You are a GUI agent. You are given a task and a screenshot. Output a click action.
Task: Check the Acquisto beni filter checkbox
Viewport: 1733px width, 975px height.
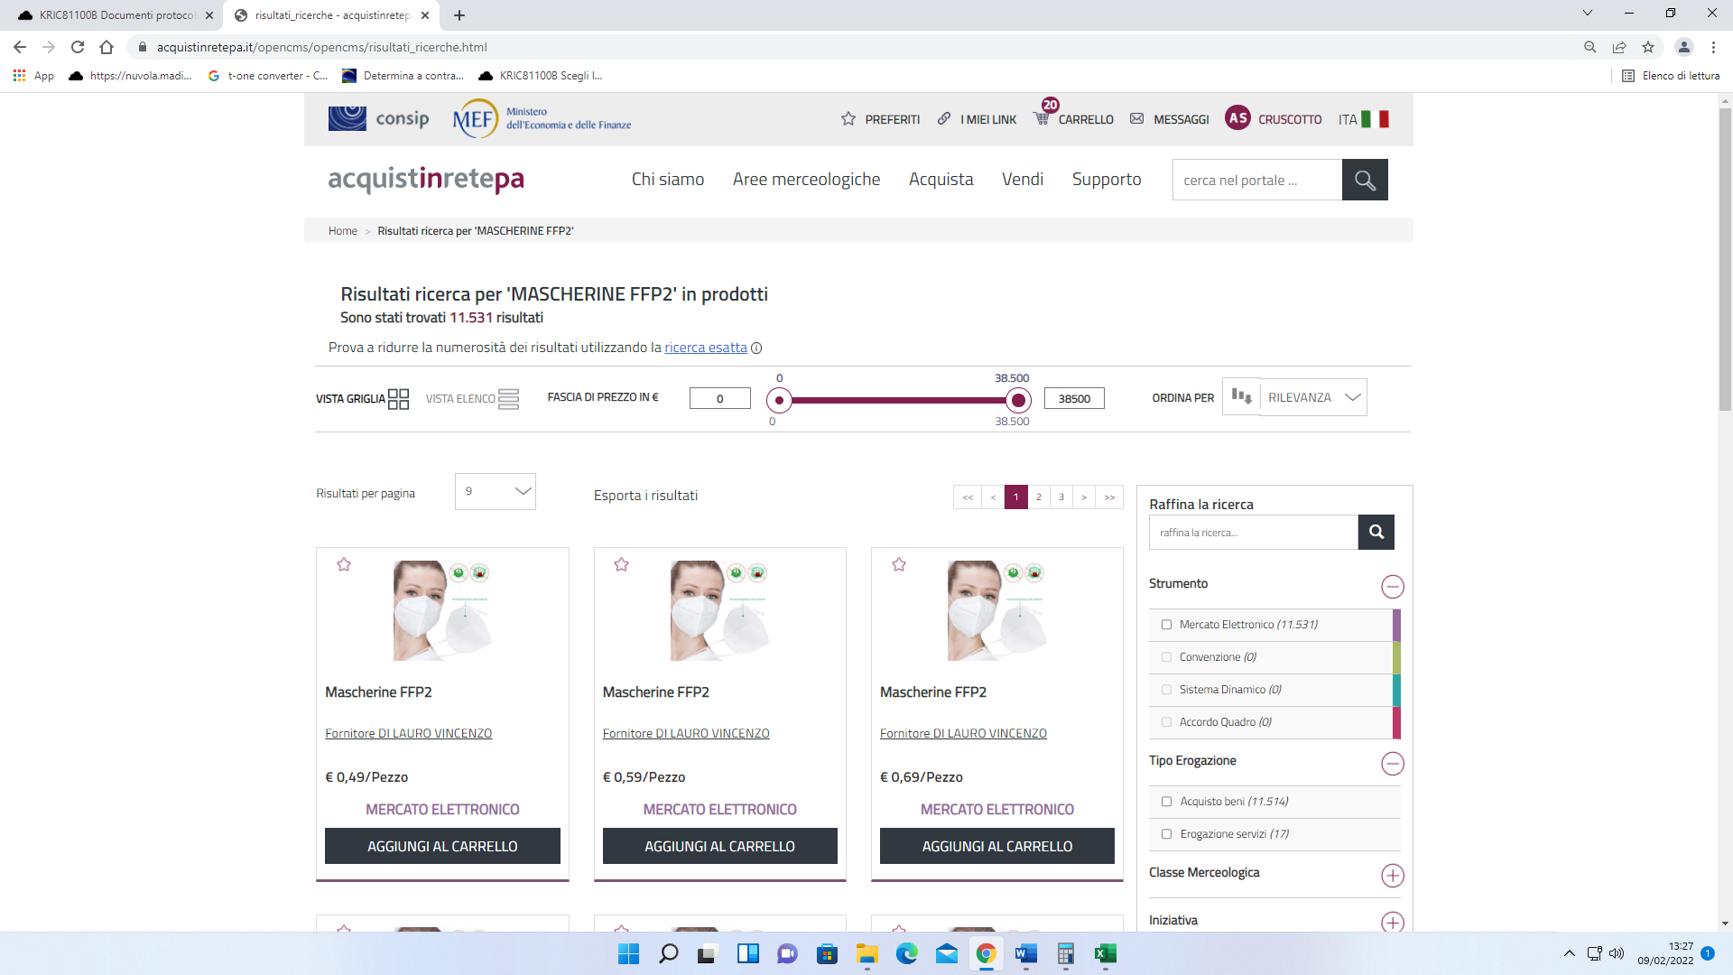click(x=1166, y=802)
